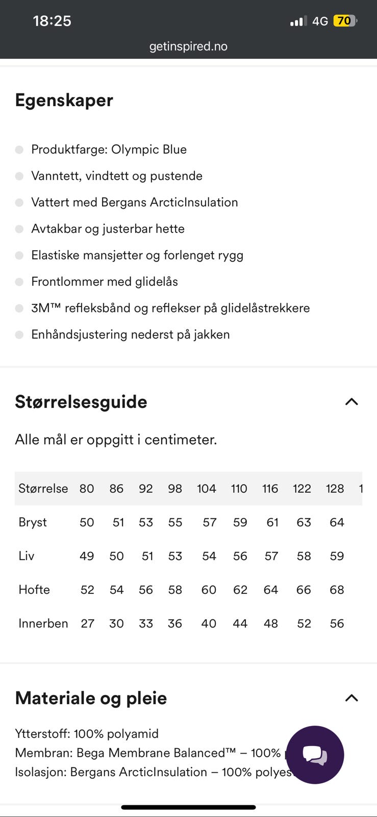
Task: Tap the getinspired.no address bar
Action: (x=188, y=46)
